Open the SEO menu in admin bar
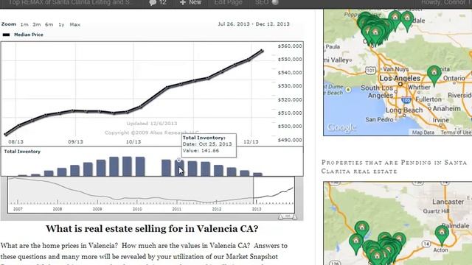The image size is (472, 265). point(267,2)
